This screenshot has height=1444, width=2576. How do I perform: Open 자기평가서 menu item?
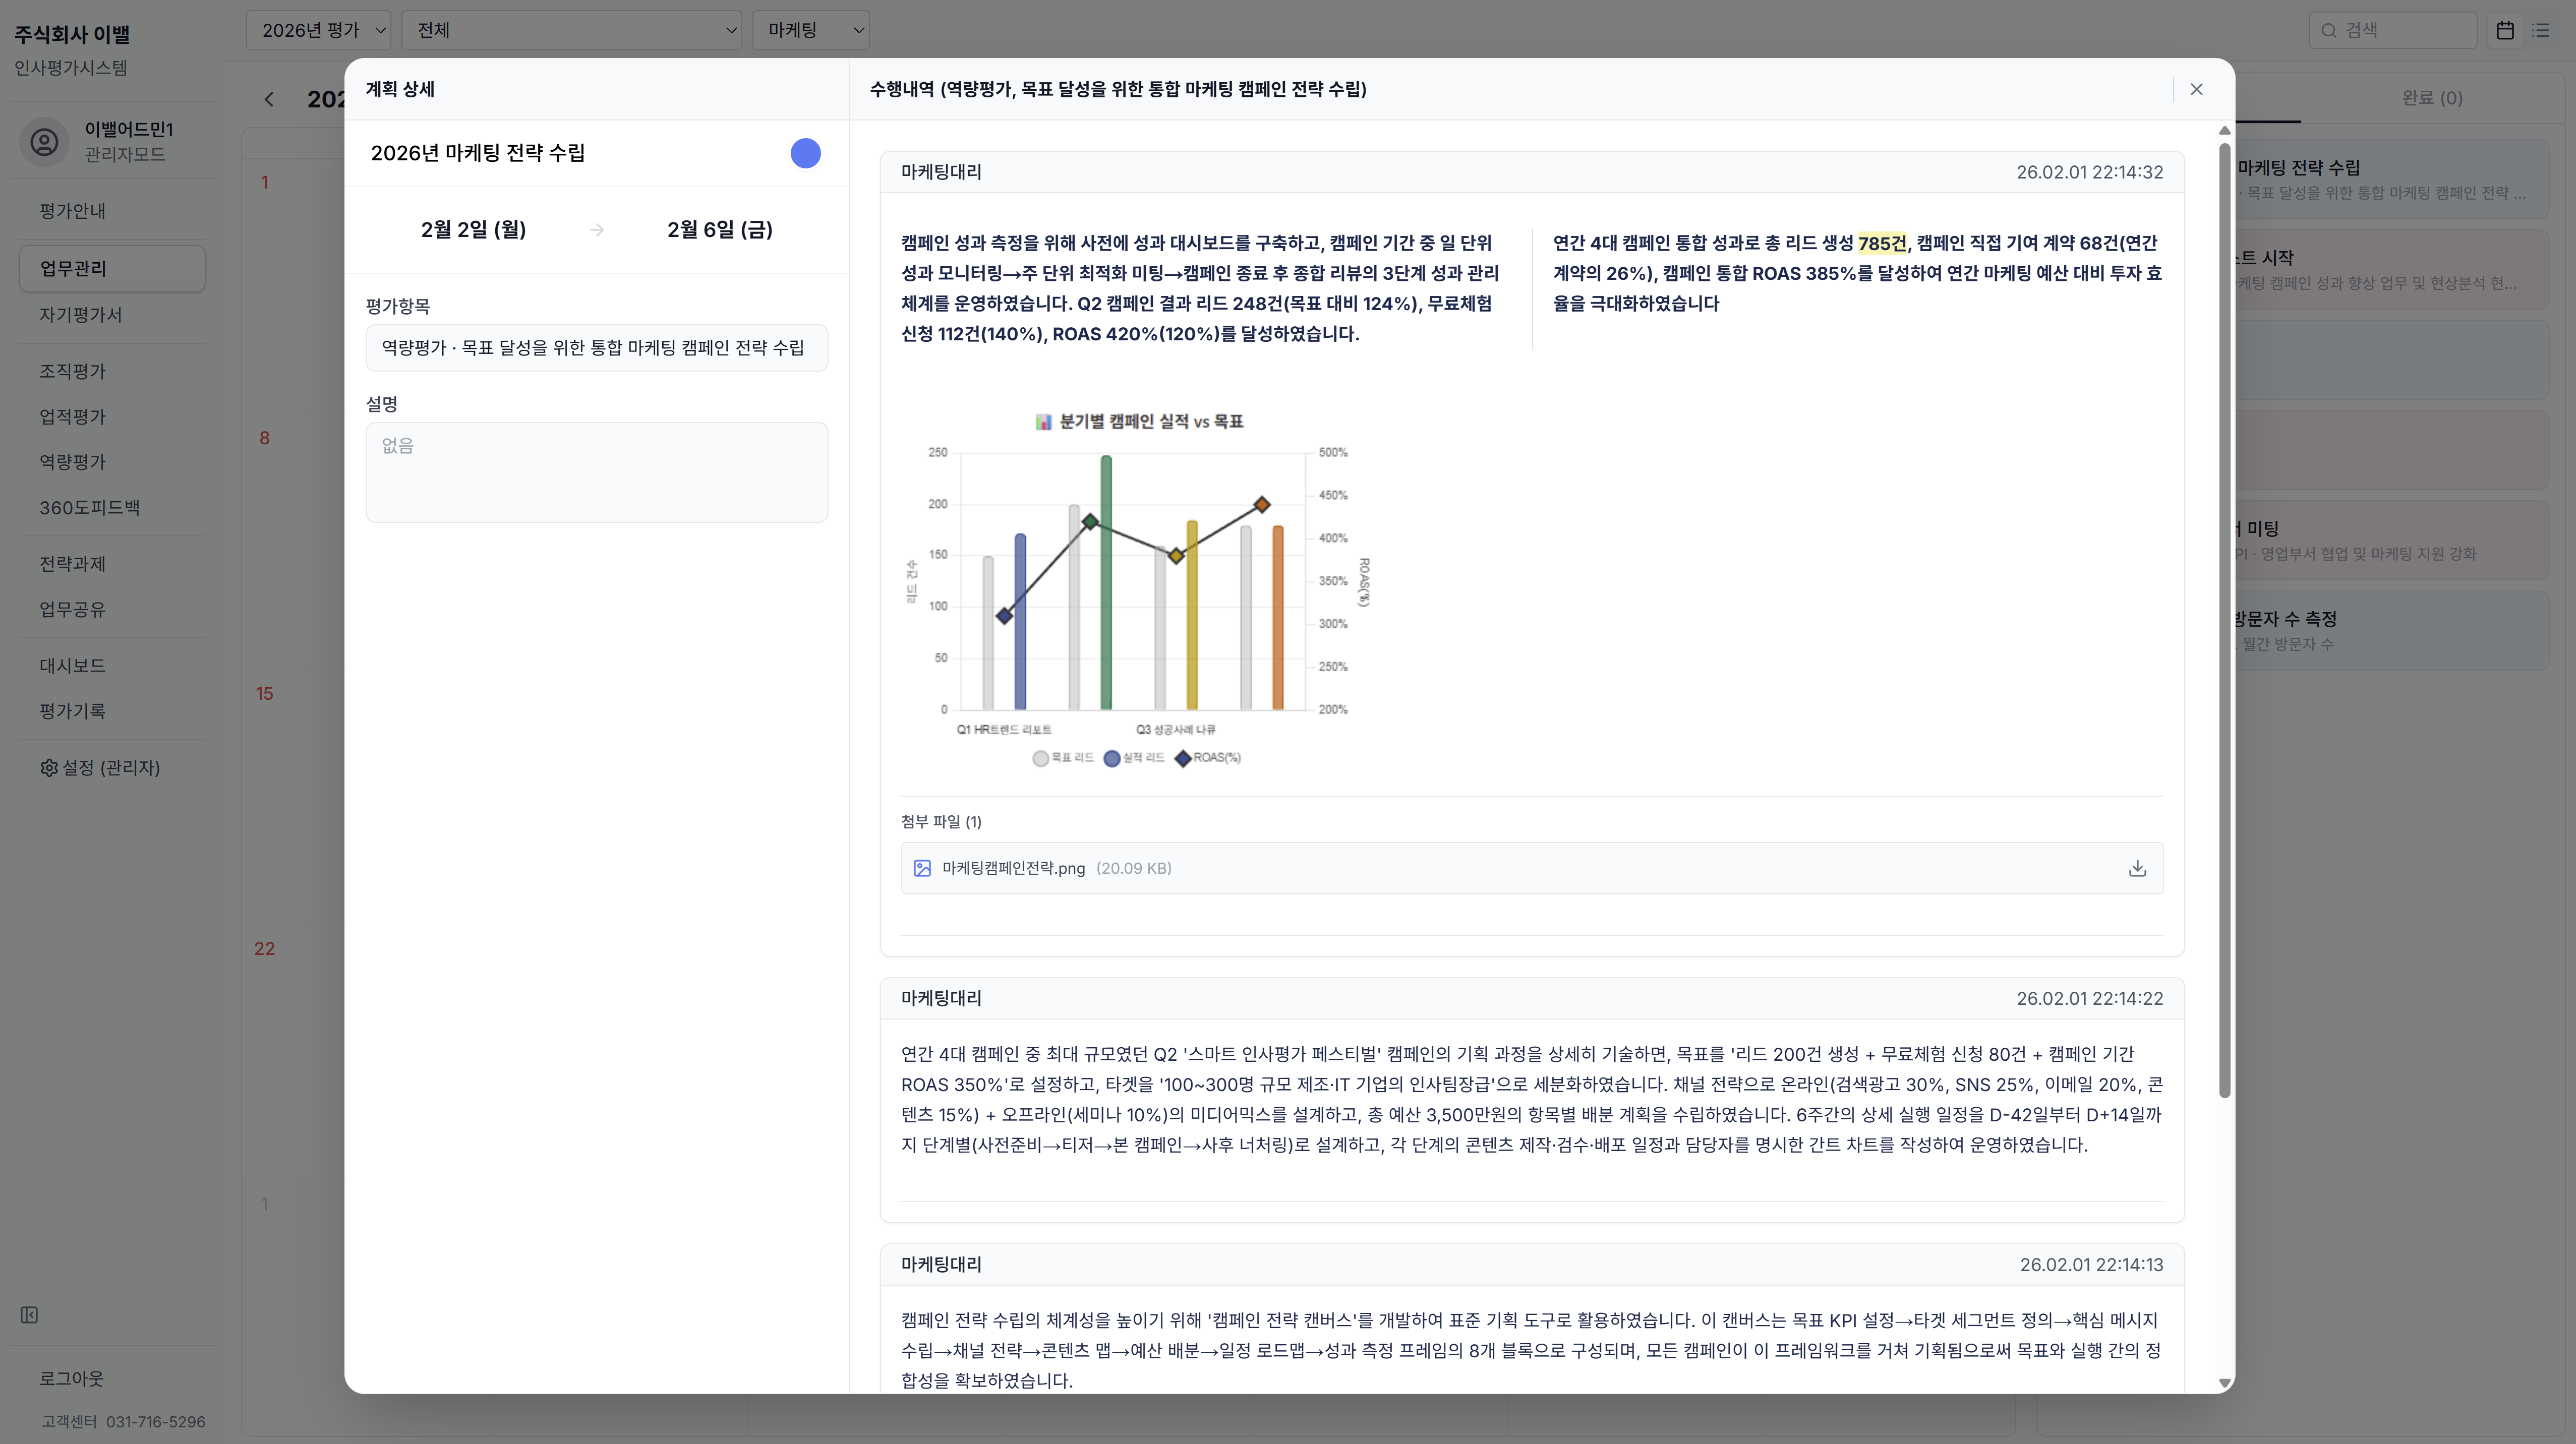pos(80,314)
